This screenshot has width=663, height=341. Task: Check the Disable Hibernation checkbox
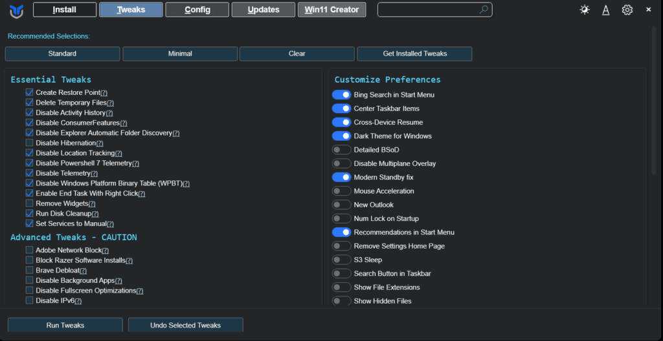pyautogui.click(x=29, y=143)
